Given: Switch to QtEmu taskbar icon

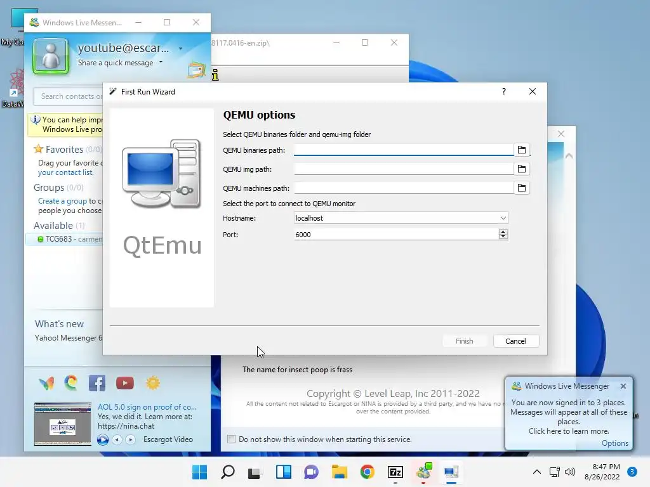Looking at the screenshot, I should click(451, 472).
